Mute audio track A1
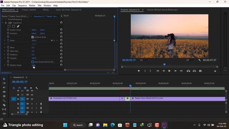 click(x=32, y=104)
